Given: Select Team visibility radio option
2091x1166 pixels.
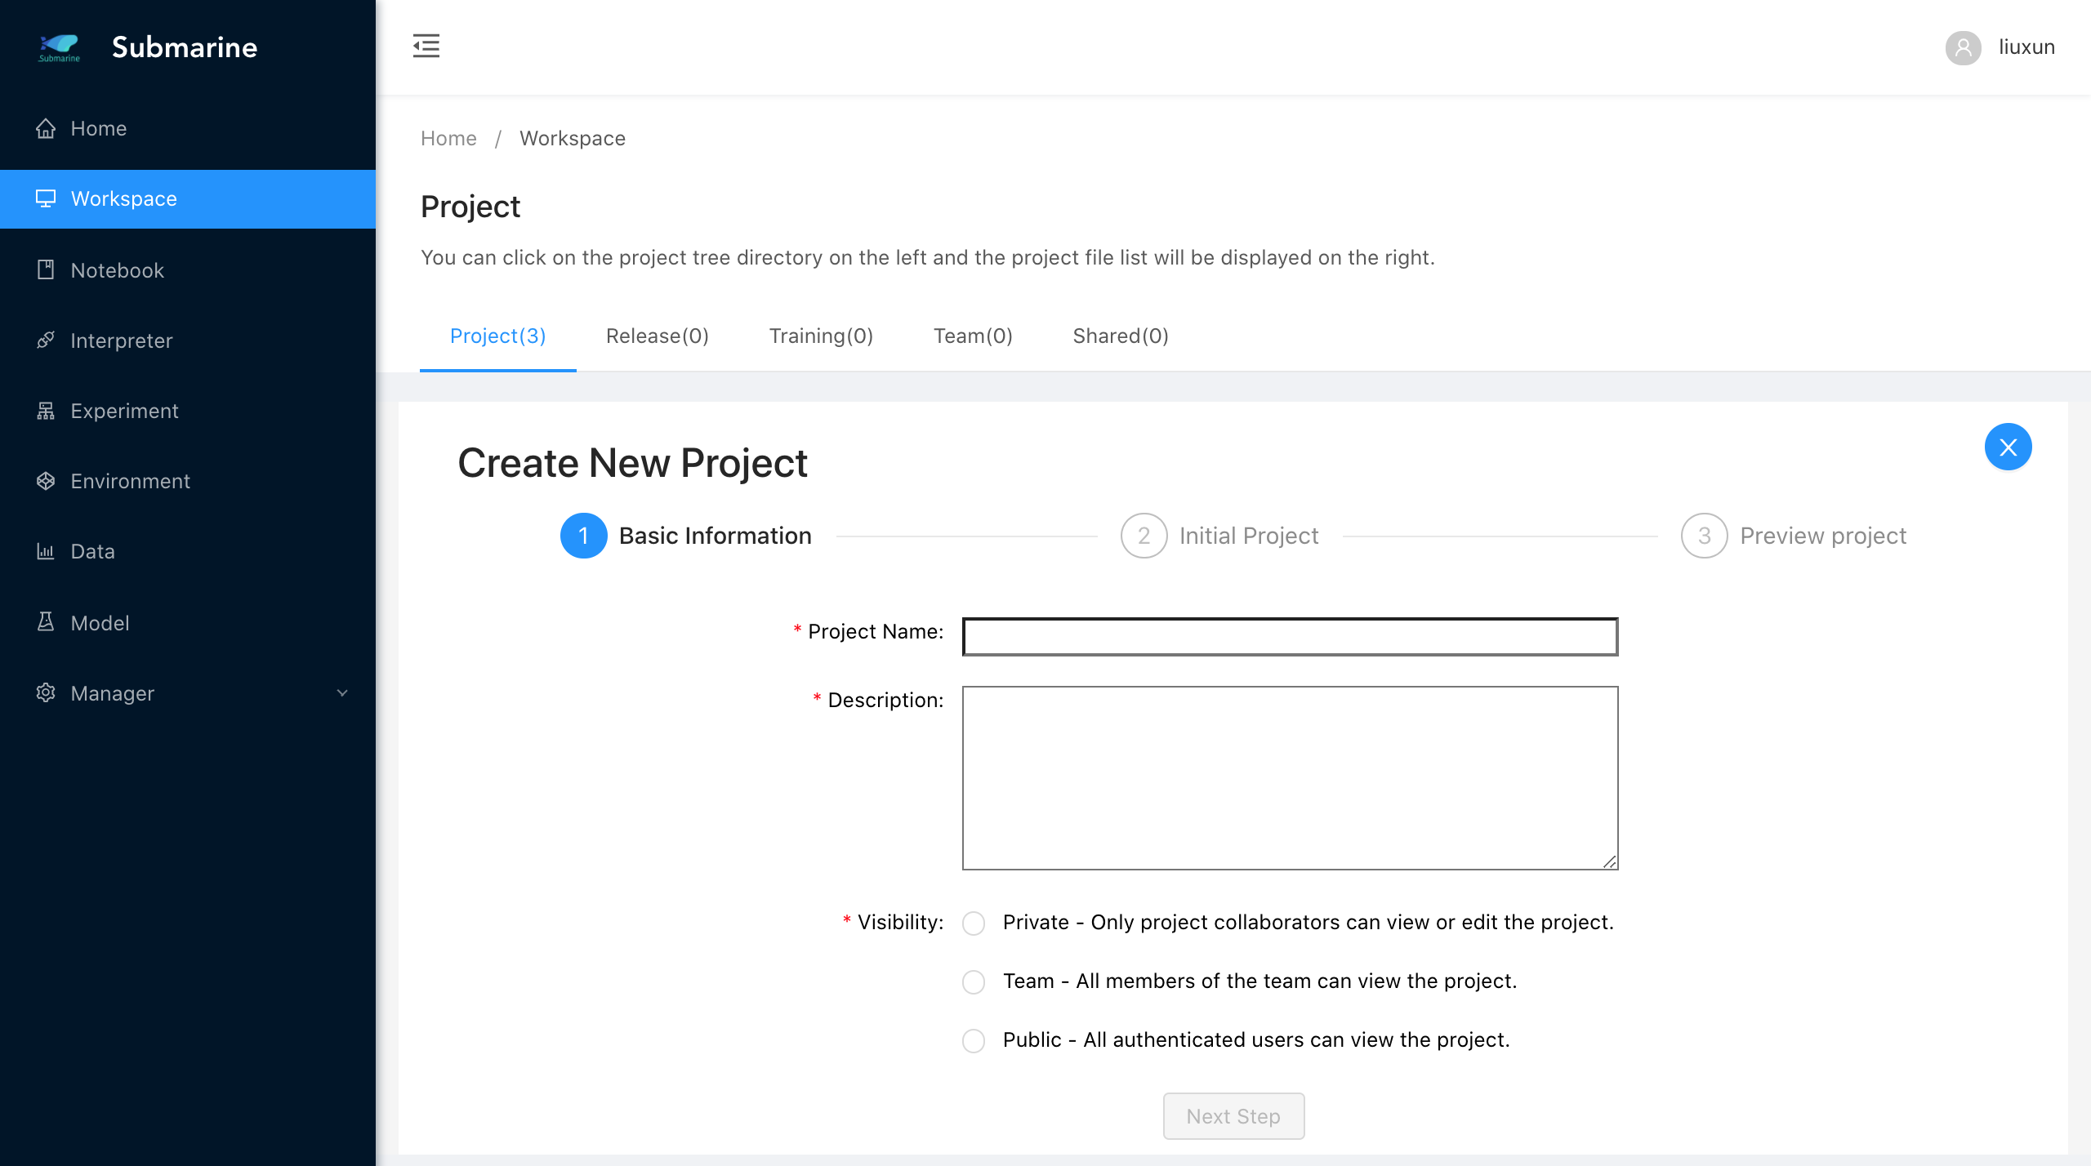Looking at the screenshot, I should 974,982.
